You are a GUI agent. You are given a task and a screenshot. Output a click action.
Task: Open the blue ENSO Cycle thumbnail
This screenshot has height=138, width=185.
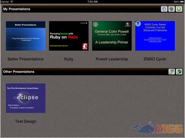click(x=155, y=36)
